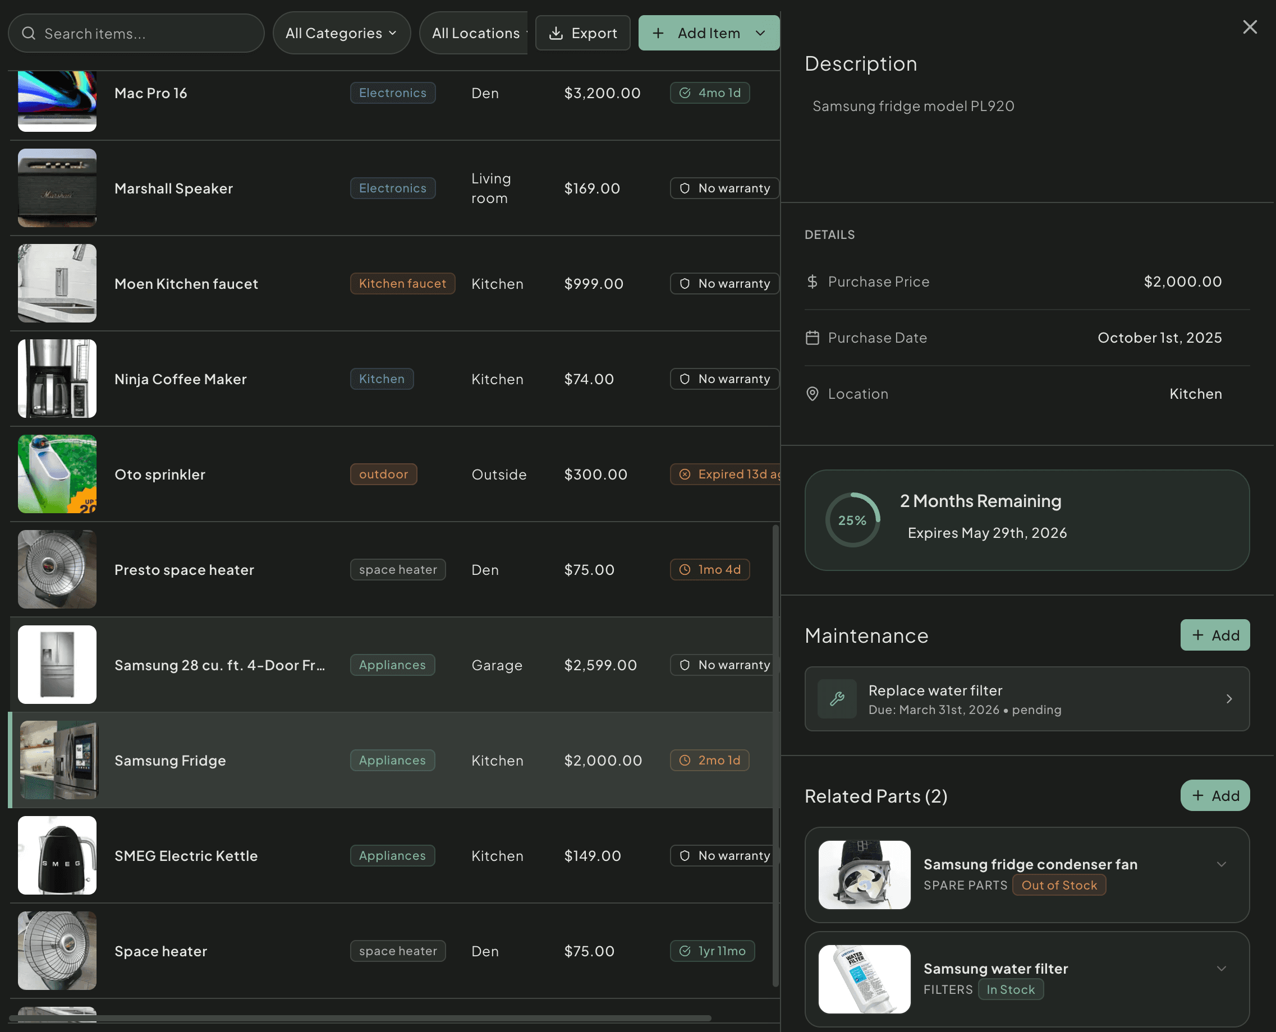Image resolution: width=1276 pixels, height=1032 pixels.
Task: Click the plus icon on Add Item button
Action: pyautogui.click(x=658, y=33)
